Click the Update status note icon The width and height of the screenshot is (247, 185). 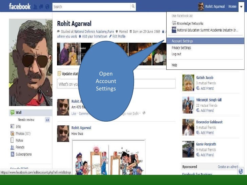tap(59, 74)
